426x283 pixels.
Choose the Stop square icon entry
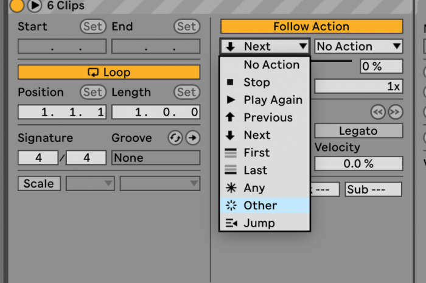point(265,82)
